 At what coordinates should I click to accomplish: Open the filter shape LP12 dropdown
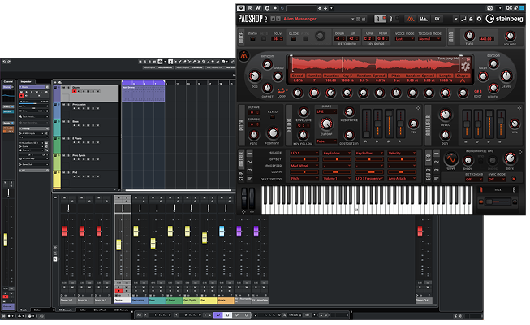tap(326, 111)
